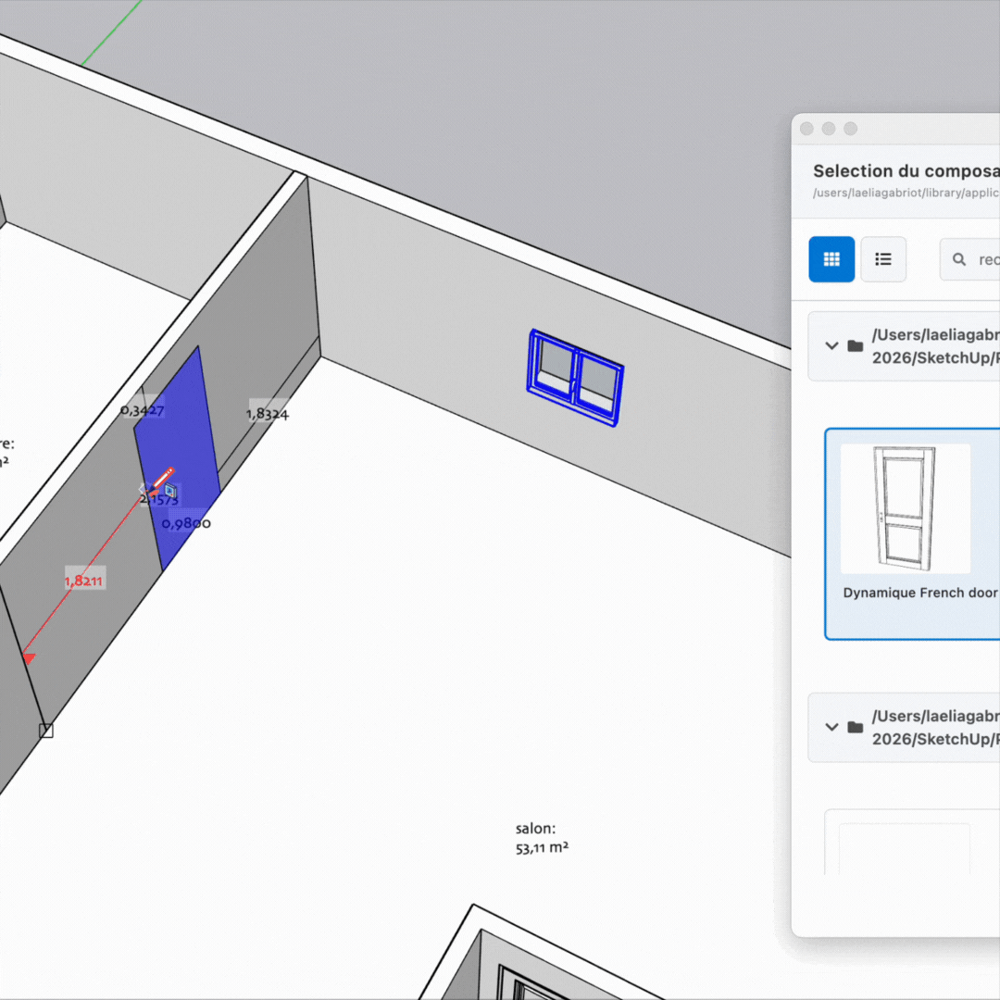Collapse the second SketchUp folder chevron

(x=831, y=727)
